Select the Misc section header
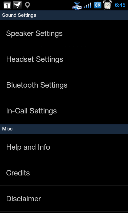 pyautogui.click(x=64, y=129)
